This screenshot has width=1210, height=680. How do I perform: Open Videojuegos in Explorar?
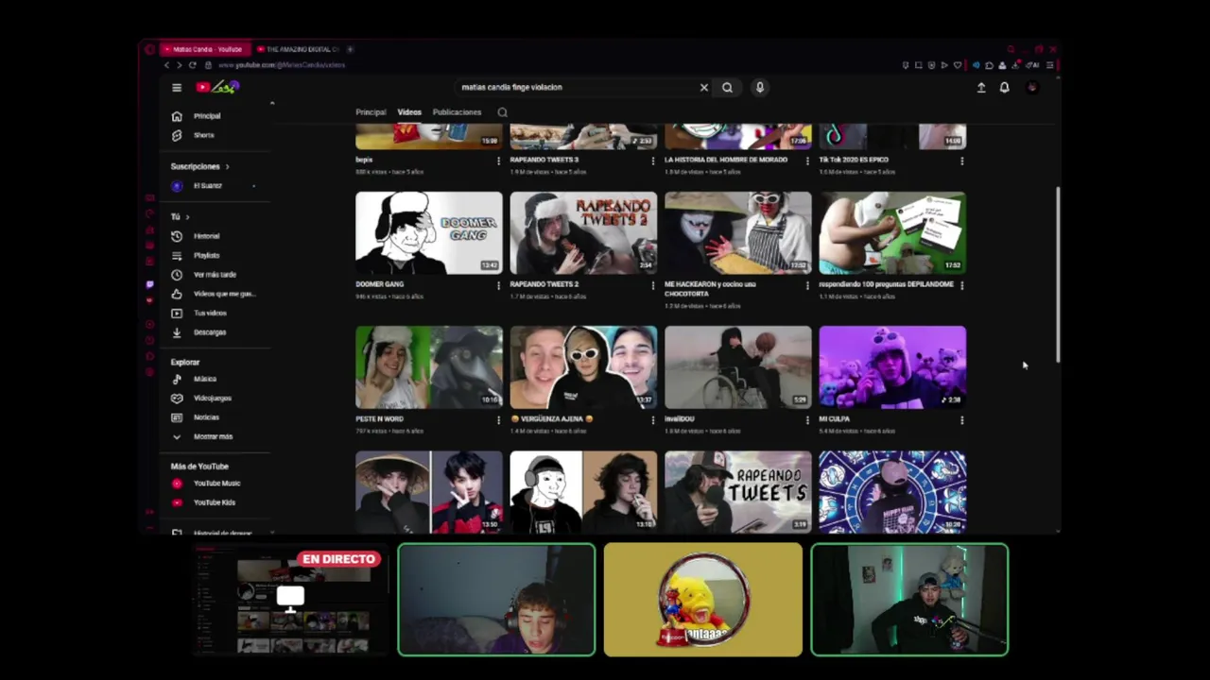click(212, 398)
